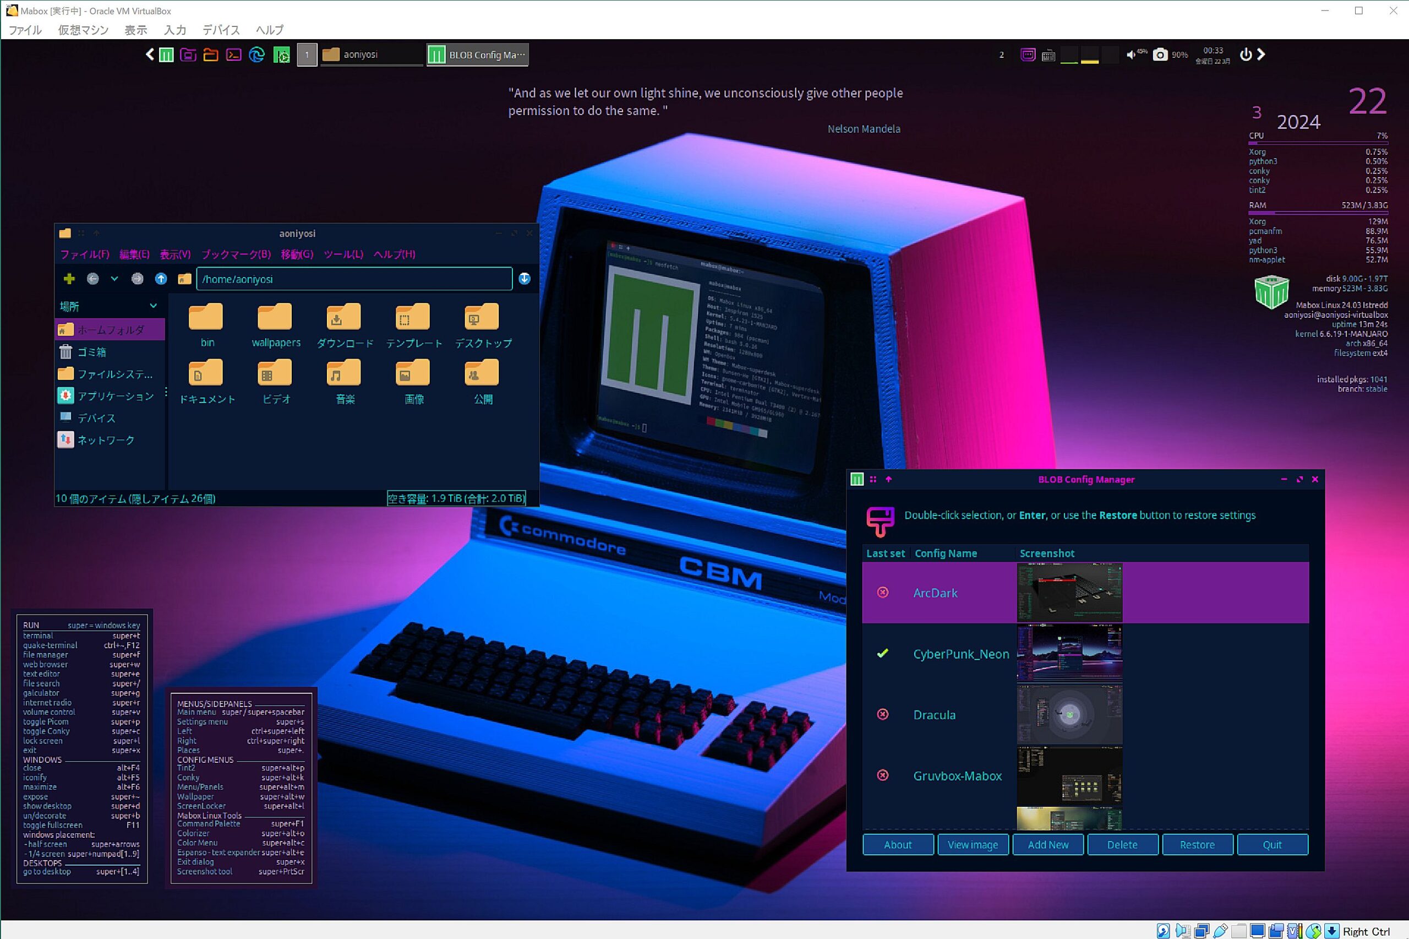This screenshot has height=939, width=1409.
Task: Select the Dracula config row
Action: [x=1085, y=714]
